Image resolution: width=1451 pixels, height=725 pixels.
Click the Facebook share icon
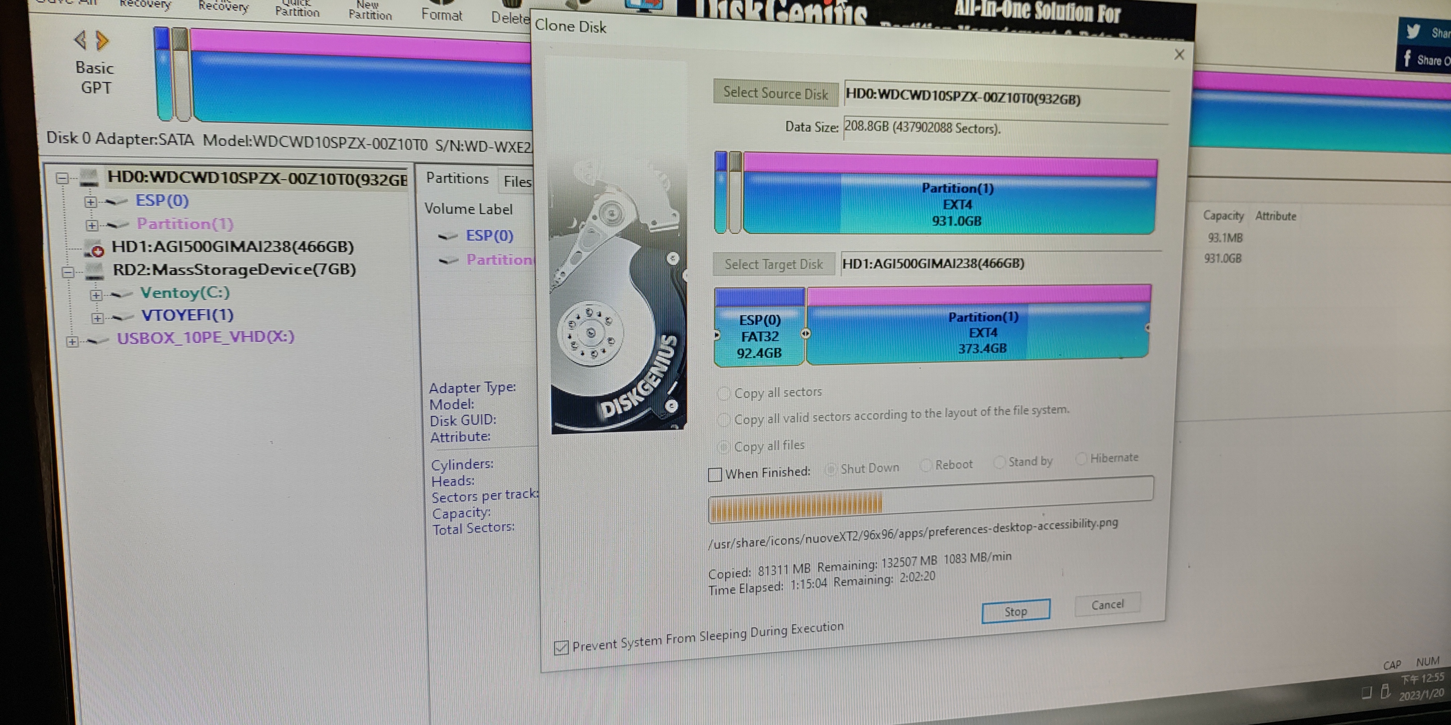[1407, 58]
